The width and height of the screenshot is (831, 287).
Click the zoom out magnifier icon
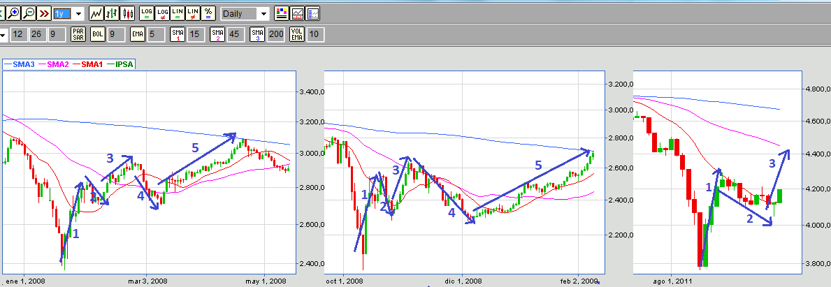click(x=29, y=13)
